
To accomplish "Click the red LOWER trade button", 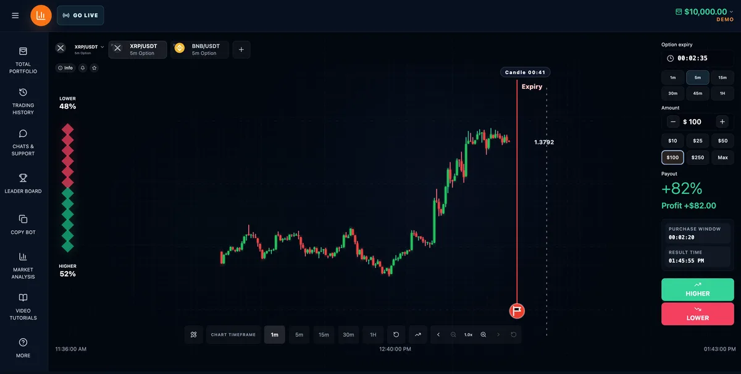I will click(698, 314).
